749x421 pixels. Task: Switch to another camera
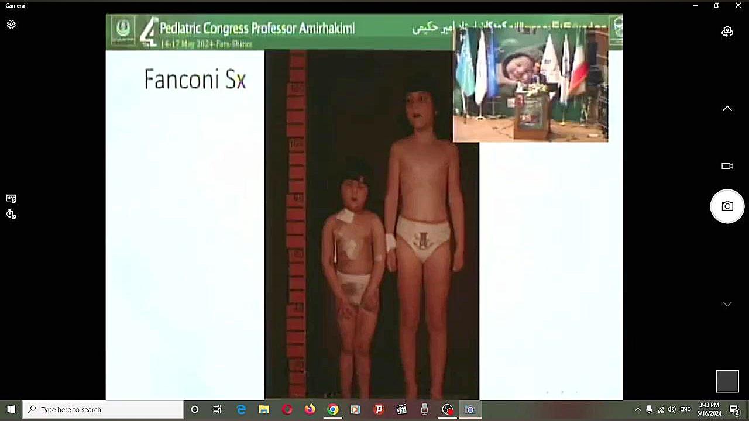pyautogui.click(x=727, y=32)
